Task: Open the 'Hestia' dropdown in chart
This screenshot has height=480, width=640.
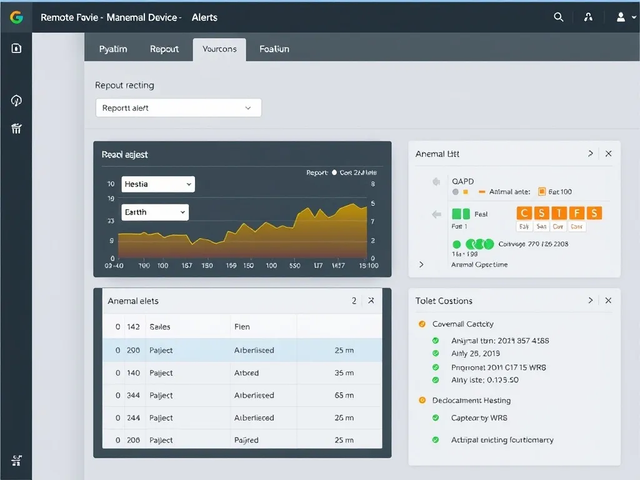Action: [157, 184]
